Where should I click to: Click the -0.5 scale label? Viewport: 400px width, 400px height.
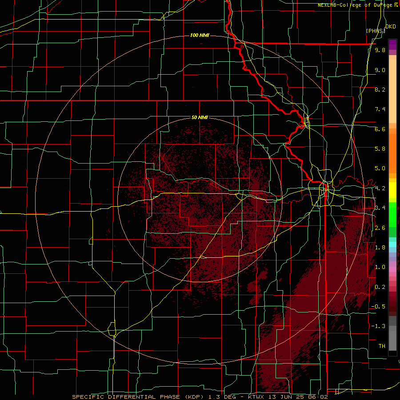[x=378, y=307]
